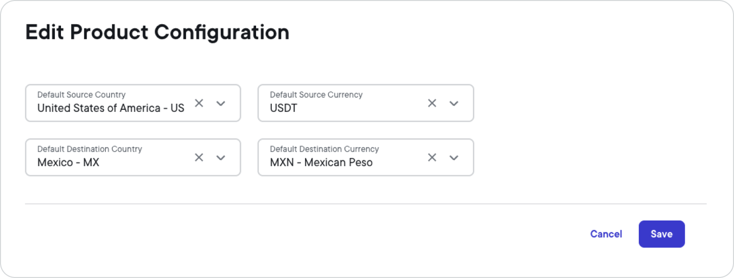
Task: Clear the USDT source currency value
Action: coord(432,103)
